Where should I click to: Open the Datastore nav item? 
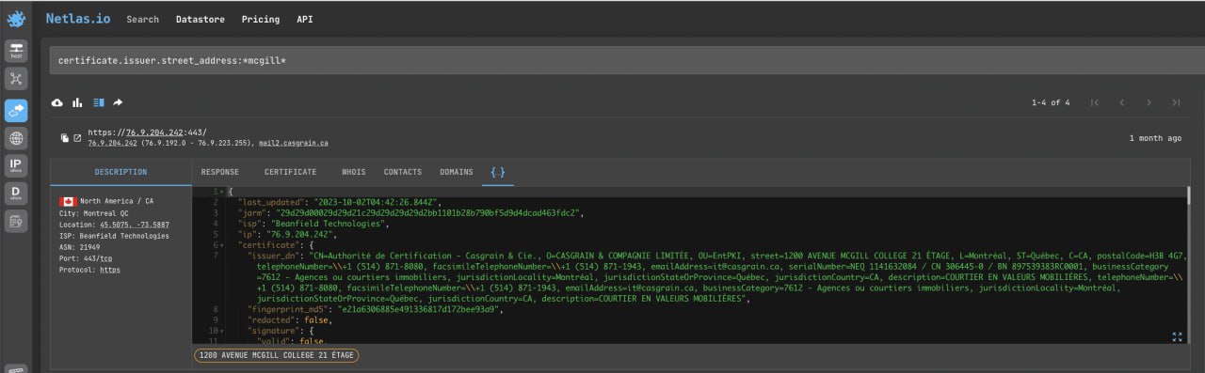click(x=200, y=19)
